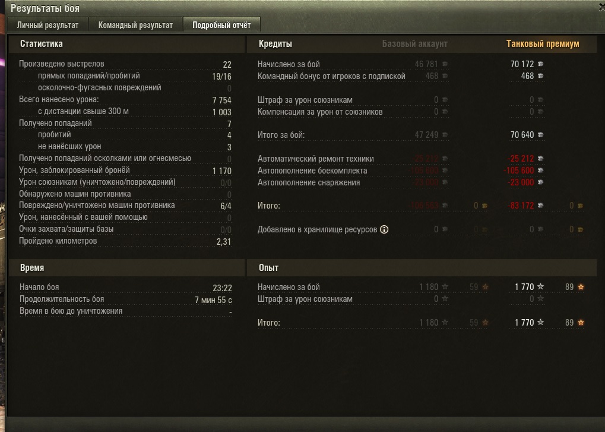Click the info icon beside Добавлено в хранилище ресурсов
Image resolution: width=605 pixels, height=432 pixels.
384,229
